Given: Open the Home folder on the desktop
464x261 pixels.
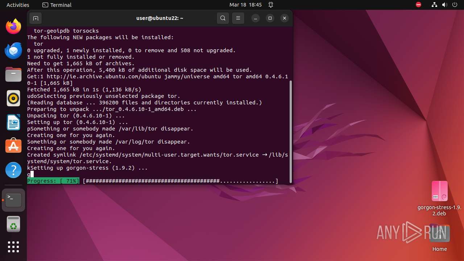Looking at the screenshot, I should (x=440, y=238).
